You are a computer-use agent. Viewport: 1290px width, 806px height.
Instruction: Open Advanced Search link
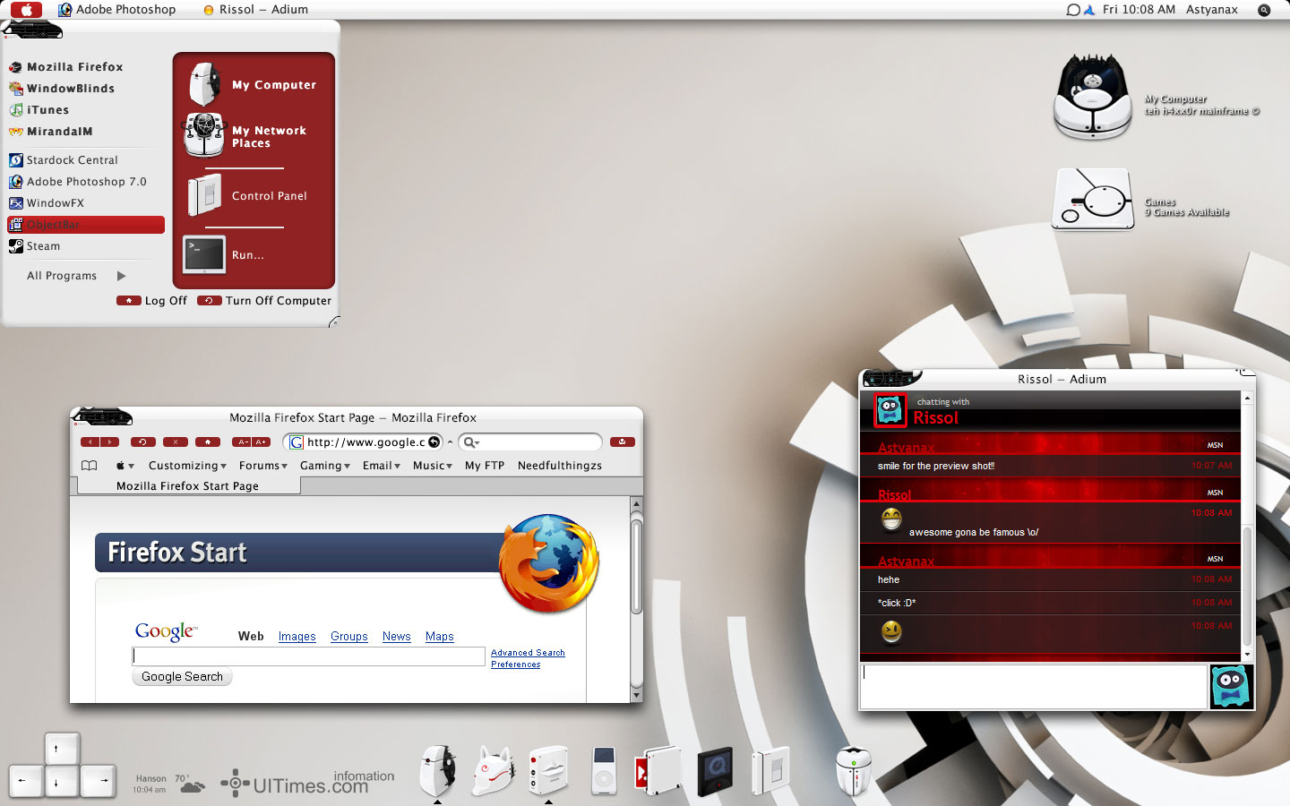(x=528, y=653)
